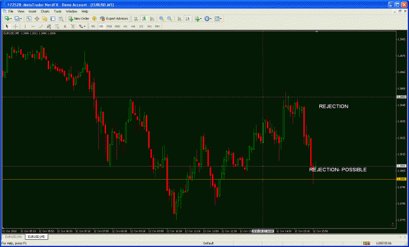
Task: Toggle the Navigator folder icon
Action: pos(44,19)
